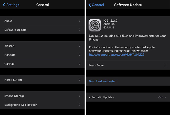The height and width of the screenshot is (115, 170).
Task: Tap the chevron on iPhone Storage row
Action: coord(80,96)
